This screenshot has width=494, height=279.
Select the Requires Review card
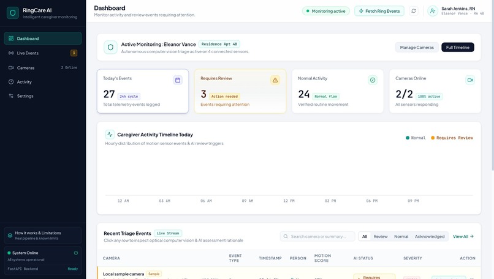click(240, 91)
